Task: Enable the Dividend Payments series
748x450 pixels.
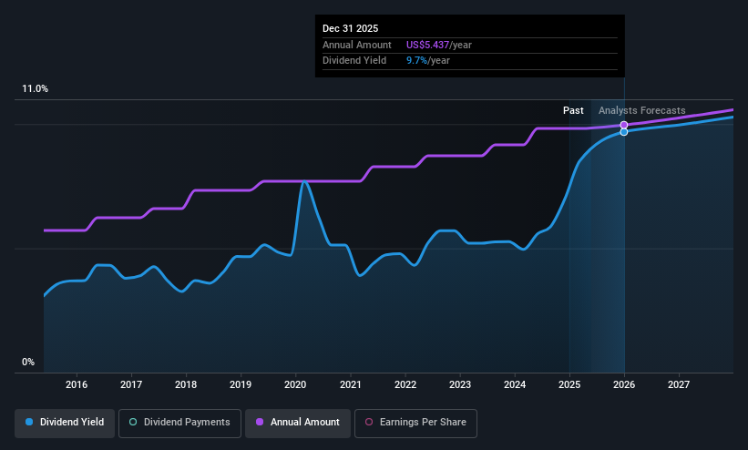Action: (179, 423)
